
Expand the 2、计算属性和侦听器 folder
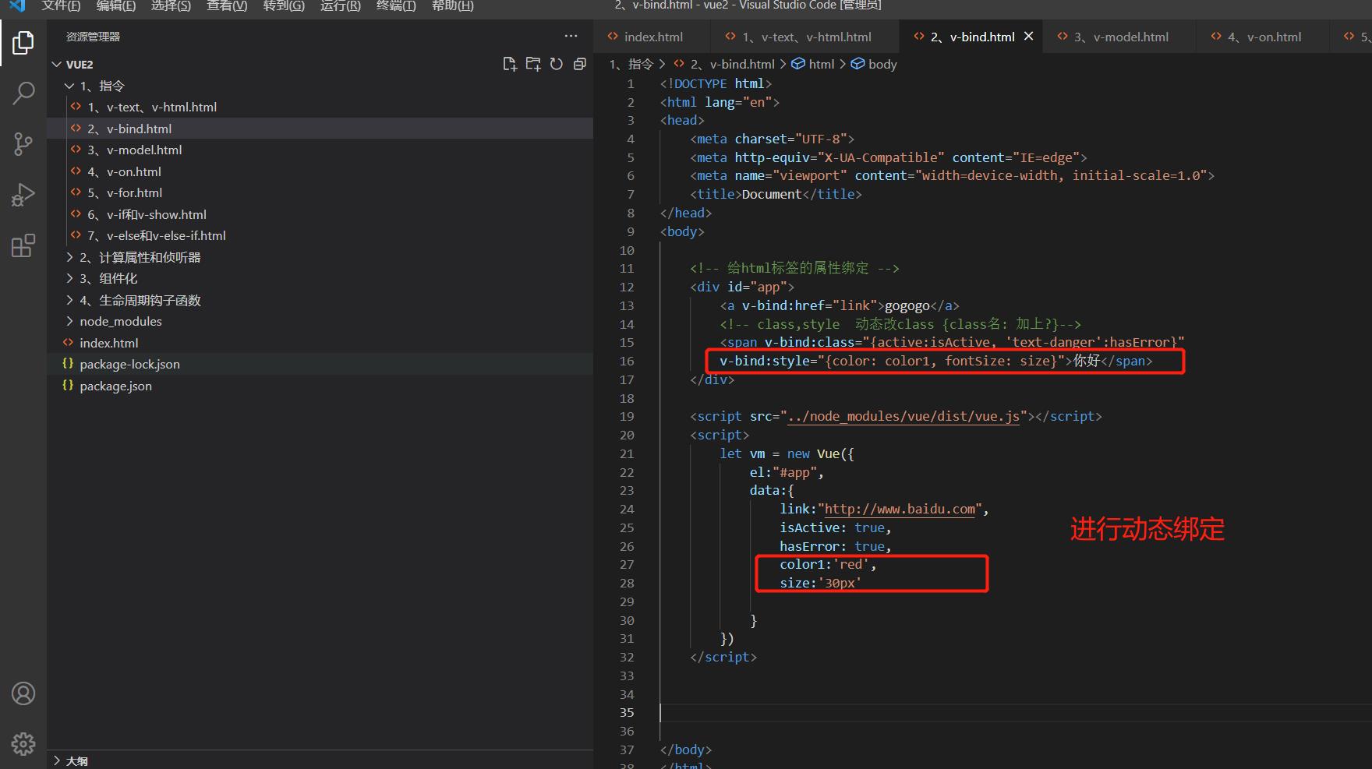(x=320, y=257)
